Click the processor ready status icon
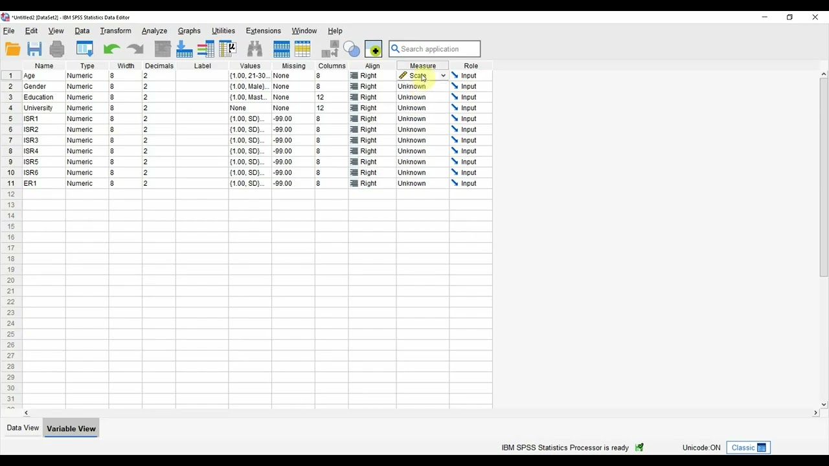Screen dimensions: 829x466 tap(639, 447)
